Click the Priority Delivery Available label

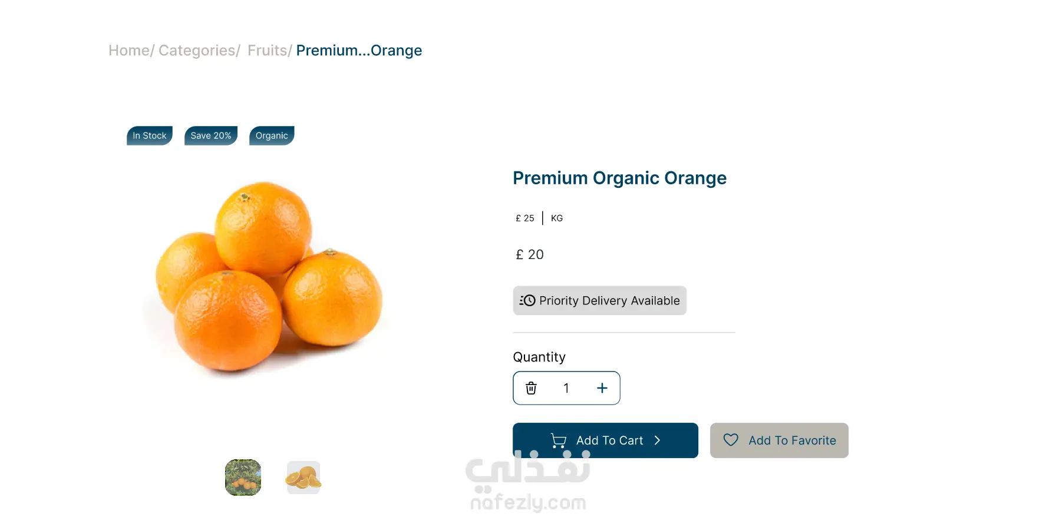click(609, 301)
